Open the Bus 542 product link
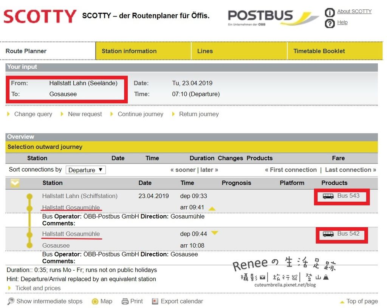This screenshot has height=308, width=387. 348,234
